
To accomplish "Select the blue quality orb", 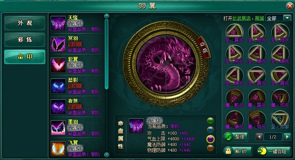I will [210, 130].
